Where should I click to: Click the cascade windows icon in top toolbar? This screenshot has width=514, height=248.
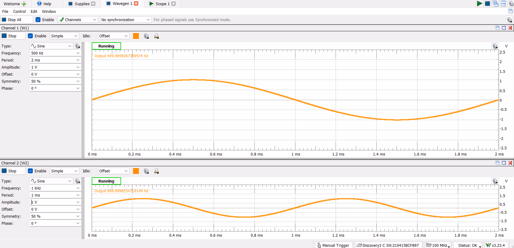coord(495,4)
